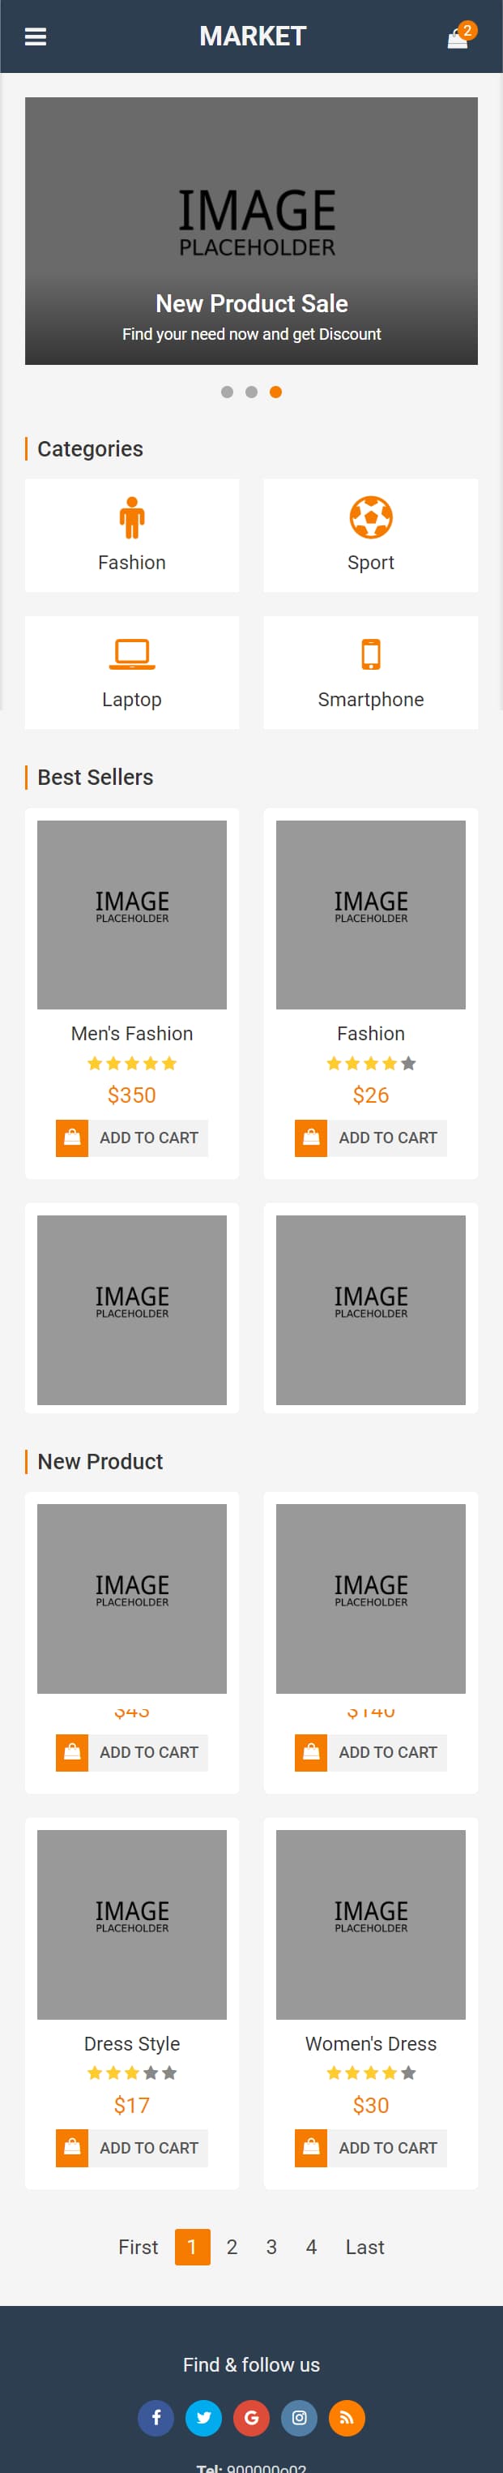Open the hamburger menu in header
The width and height of the screenshot is (503, 2473).
tap(36, 36)
